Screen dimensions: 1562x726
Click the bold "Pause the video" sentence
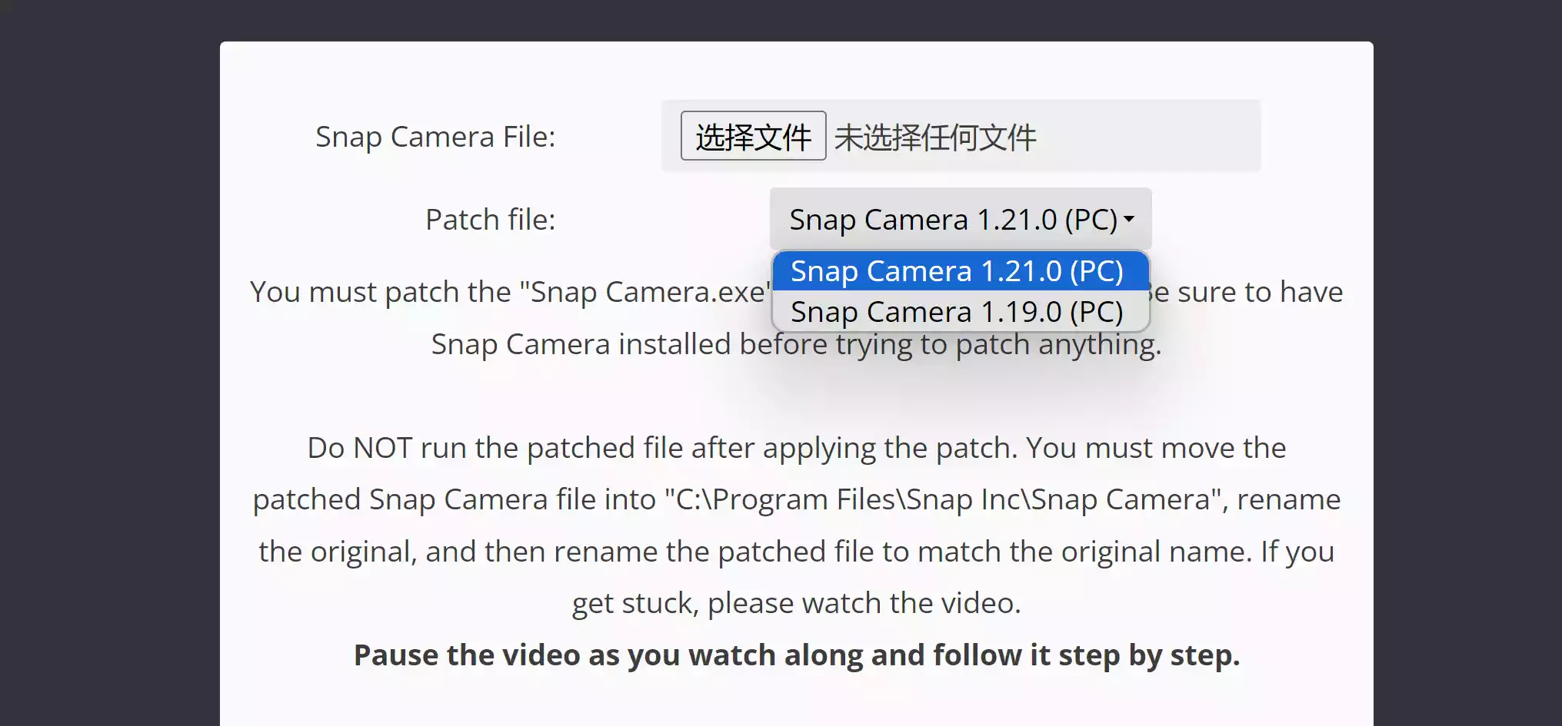tap(796, 655)
